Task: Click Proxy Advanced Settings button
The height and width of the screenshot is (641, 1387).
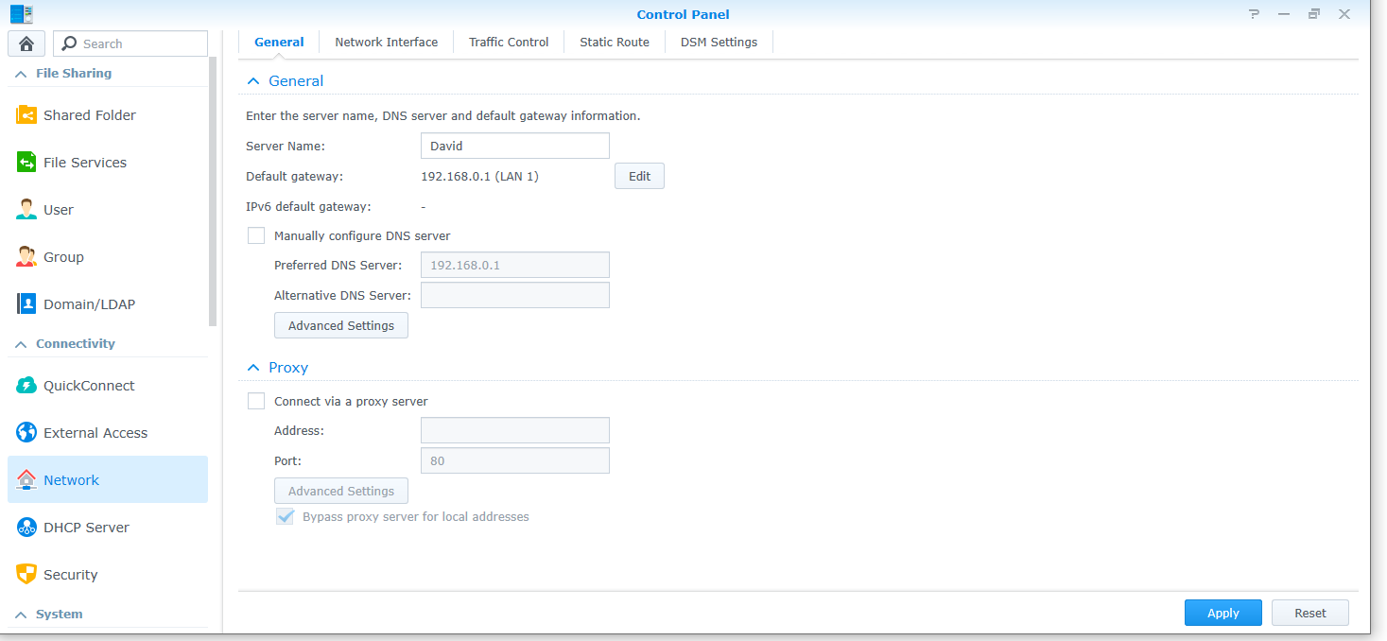Action: 341,491
